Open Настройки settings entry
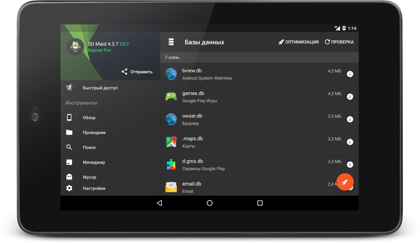Viewport: 420px width, 243px height. (110, 188)
